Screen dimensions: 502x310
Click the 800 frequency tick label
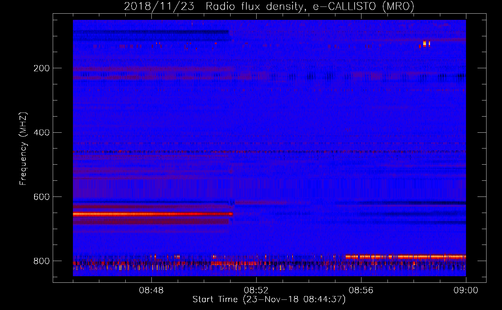point(42,261)
